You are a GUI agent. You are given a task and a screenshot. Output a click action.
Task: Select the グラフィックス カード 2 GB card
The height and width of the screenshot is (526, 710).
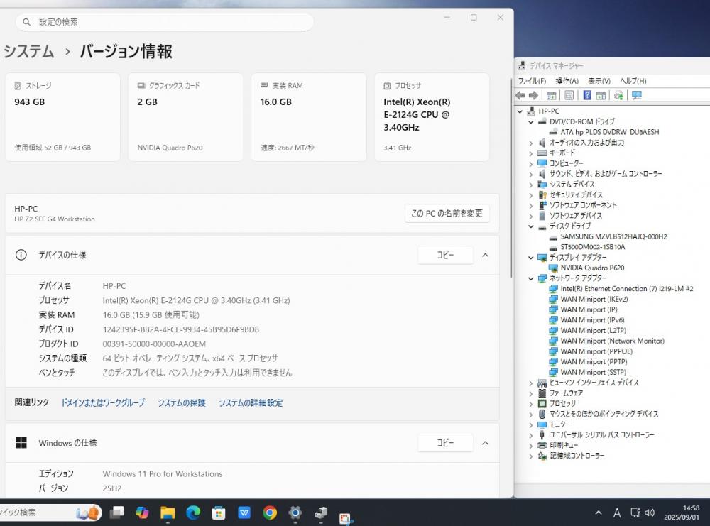click(x=185, y=117)
